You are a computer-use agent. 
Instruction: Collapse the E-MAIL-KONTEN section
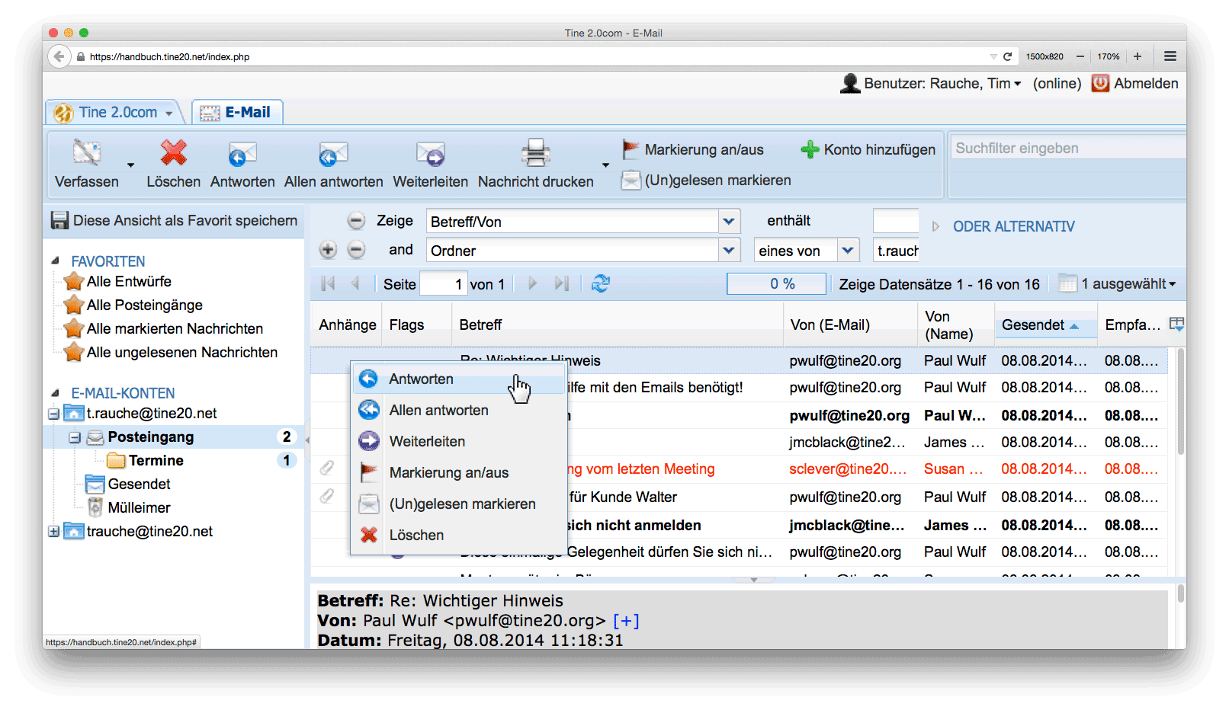pos(56,393)
